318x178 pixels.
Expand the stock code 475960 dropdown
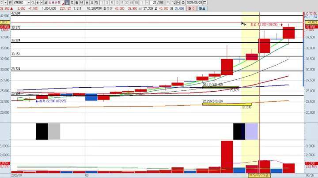[29, 3]
